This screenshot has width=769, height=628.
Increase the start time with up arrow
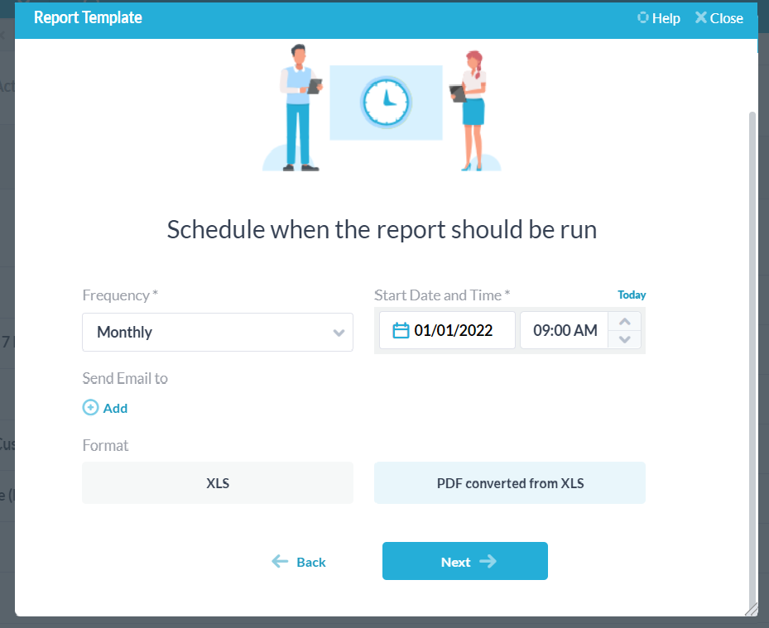click(624, 322)
